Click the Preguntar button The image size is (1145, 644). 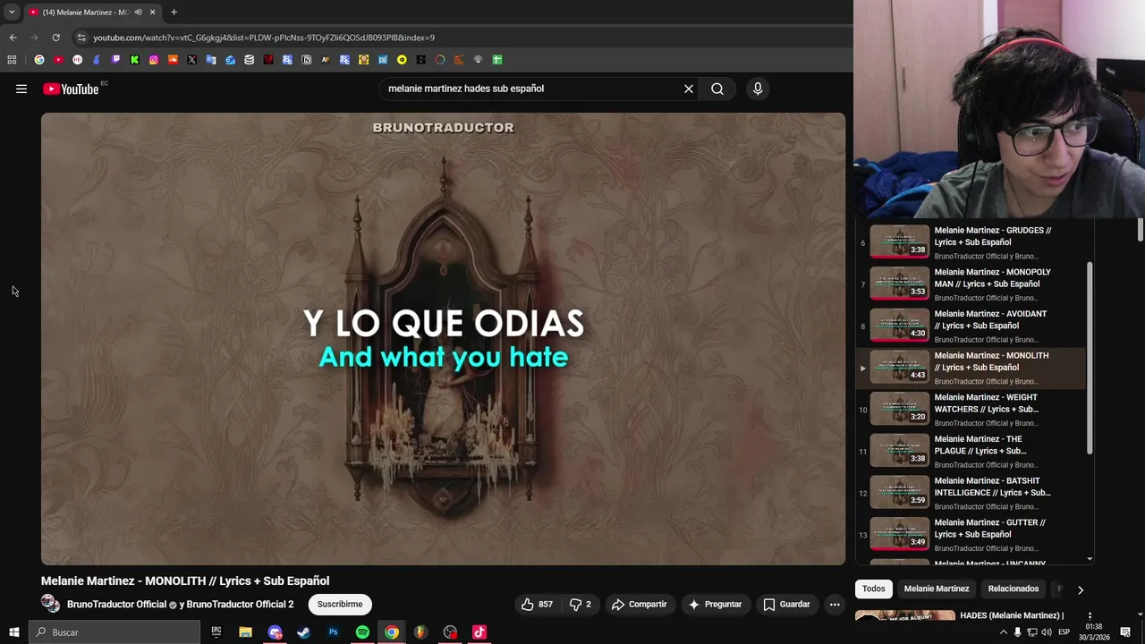(x=715, y=604)
